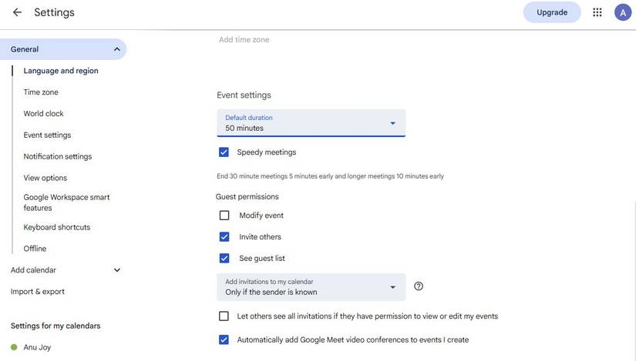Open Notification settings section
This screenshot has width=636, height=361.
(x=58, y=157)
